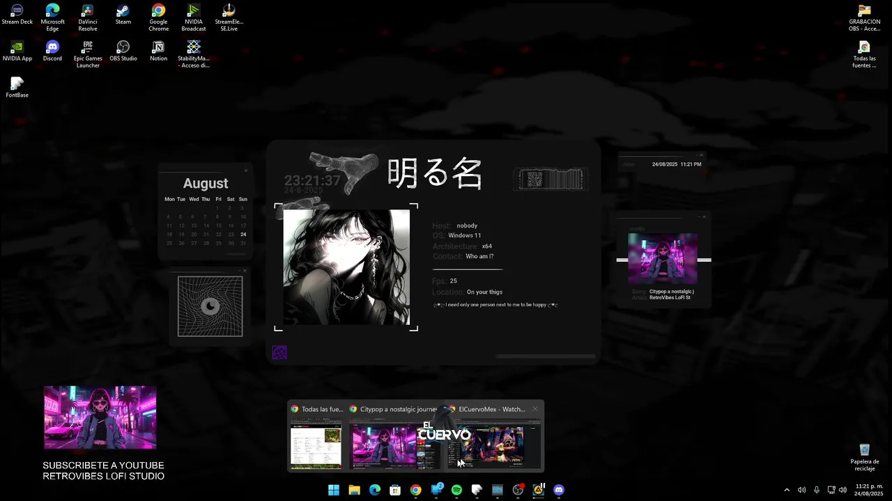Switch to 'Citypop a nostalgic journey' preview
The width and height of the screenshot is (892, 501).
394,437
